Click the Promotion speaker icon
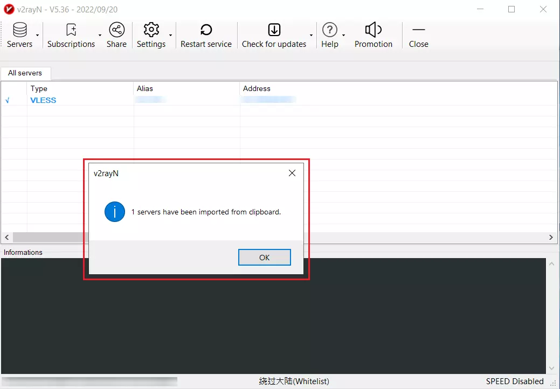Screen dimensions: 560x389 (373, 30)
